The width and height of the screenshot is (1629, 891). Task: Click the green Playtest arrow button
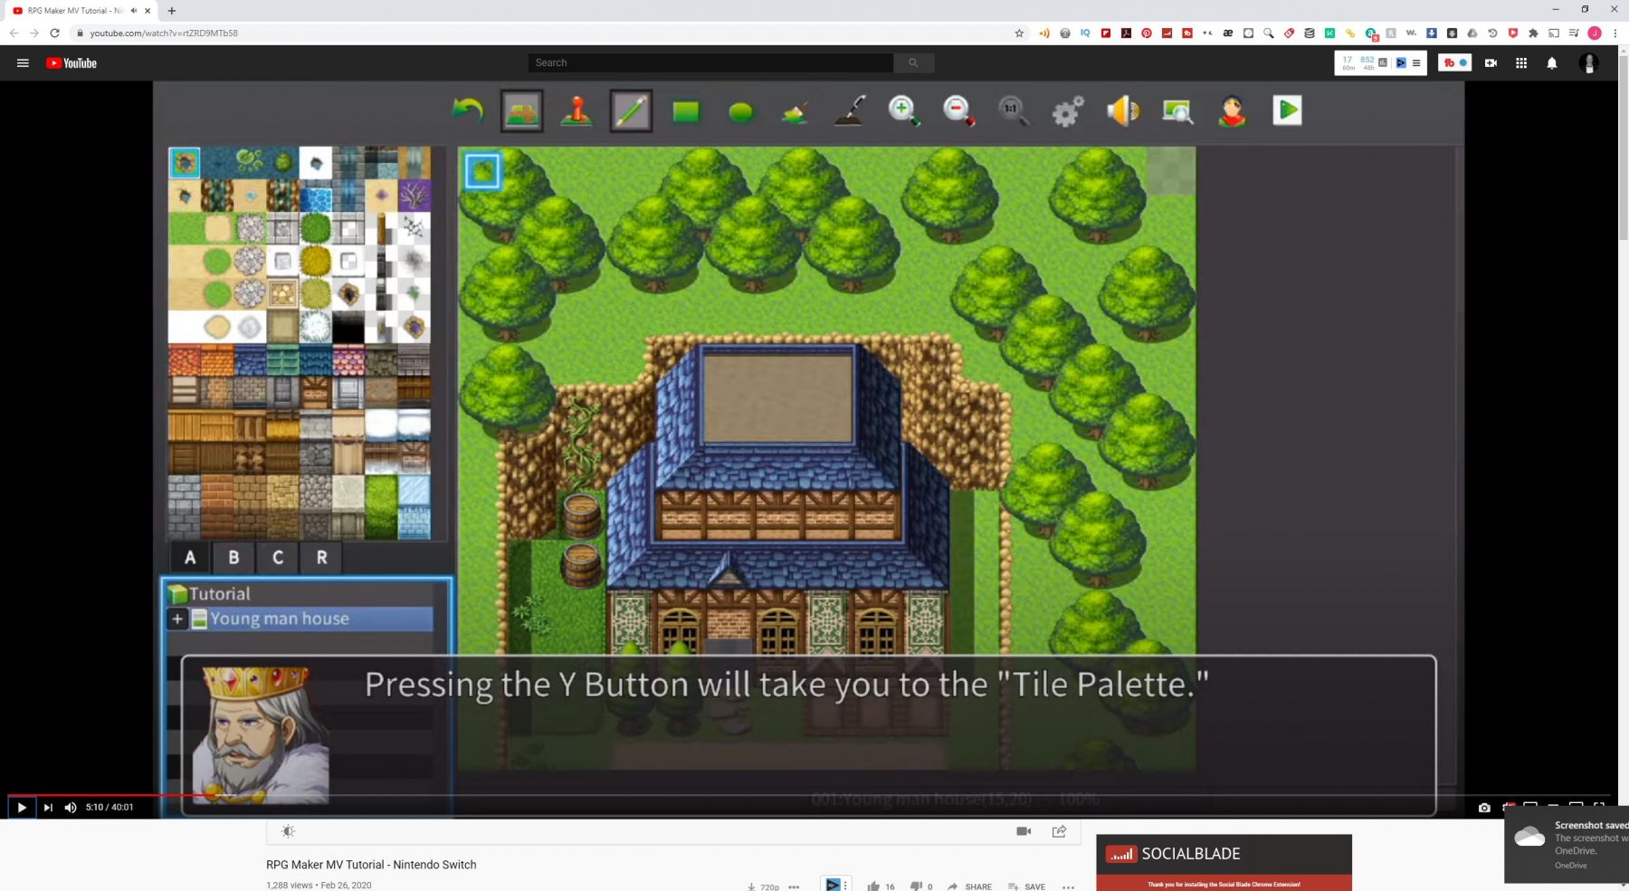[x=1287, y=110]
